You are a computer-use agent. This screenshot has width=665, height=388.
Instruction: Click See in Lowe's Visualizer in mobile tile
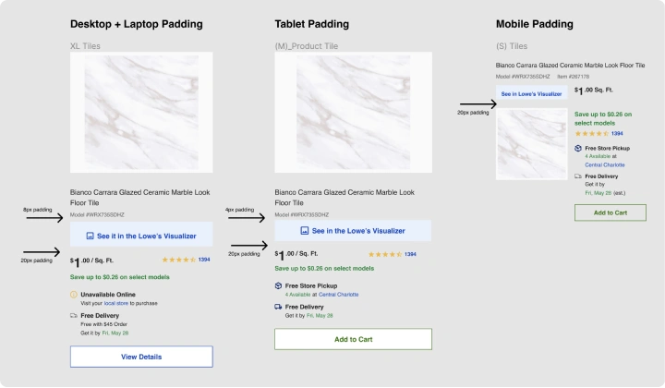(531, 93)
